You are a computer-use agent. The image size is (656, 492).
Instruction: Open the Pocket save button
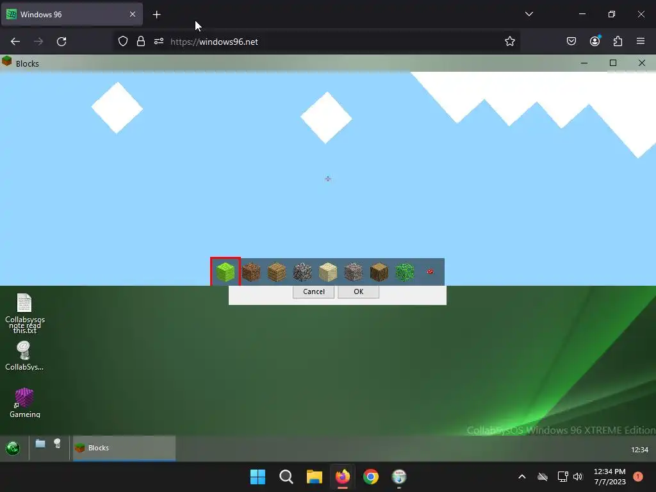[x=571, y=41]
